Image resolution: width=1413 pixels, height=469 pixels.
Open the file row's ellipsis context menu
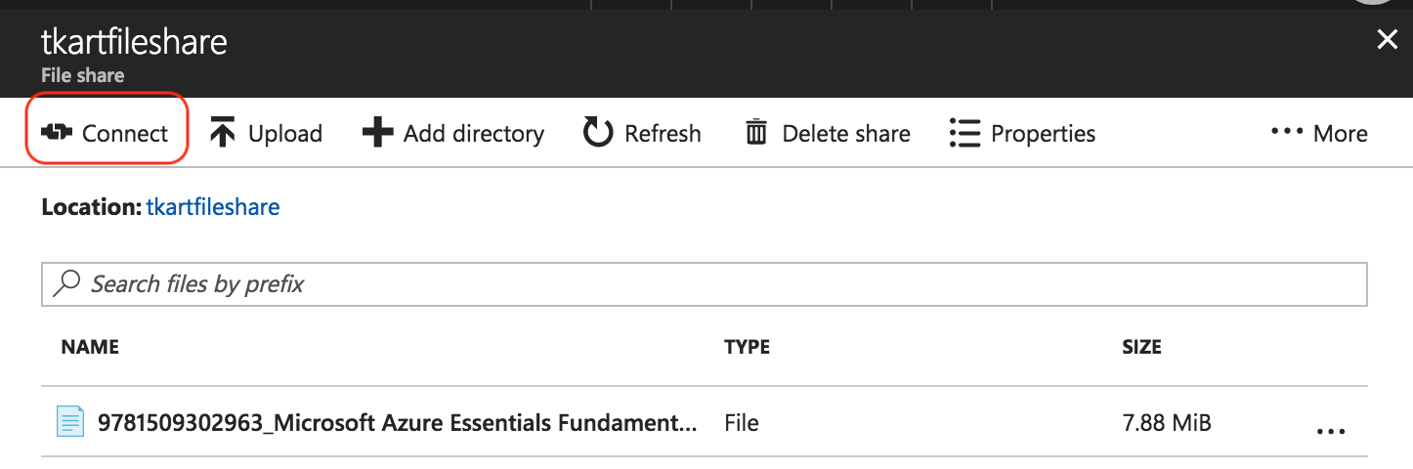tap(1331, 430)
